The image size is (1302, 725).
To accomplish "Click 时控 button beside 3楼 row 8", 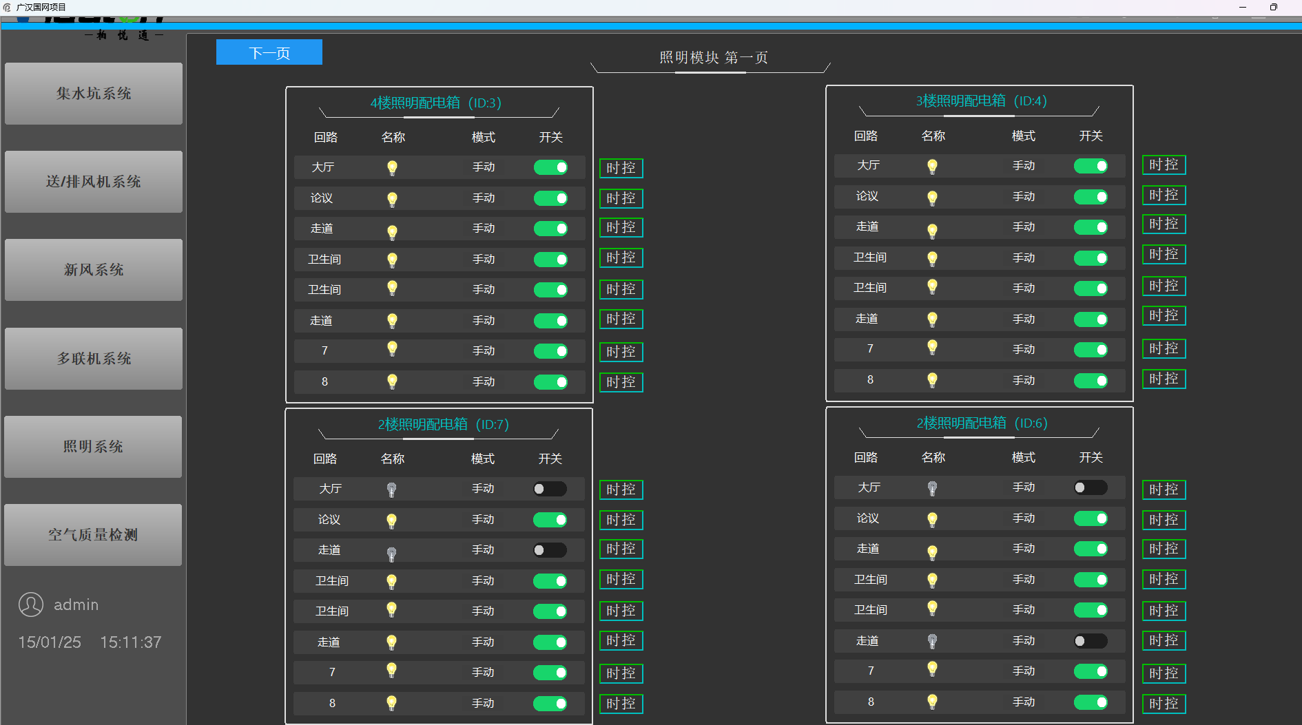I will [x=1164, y=379].
